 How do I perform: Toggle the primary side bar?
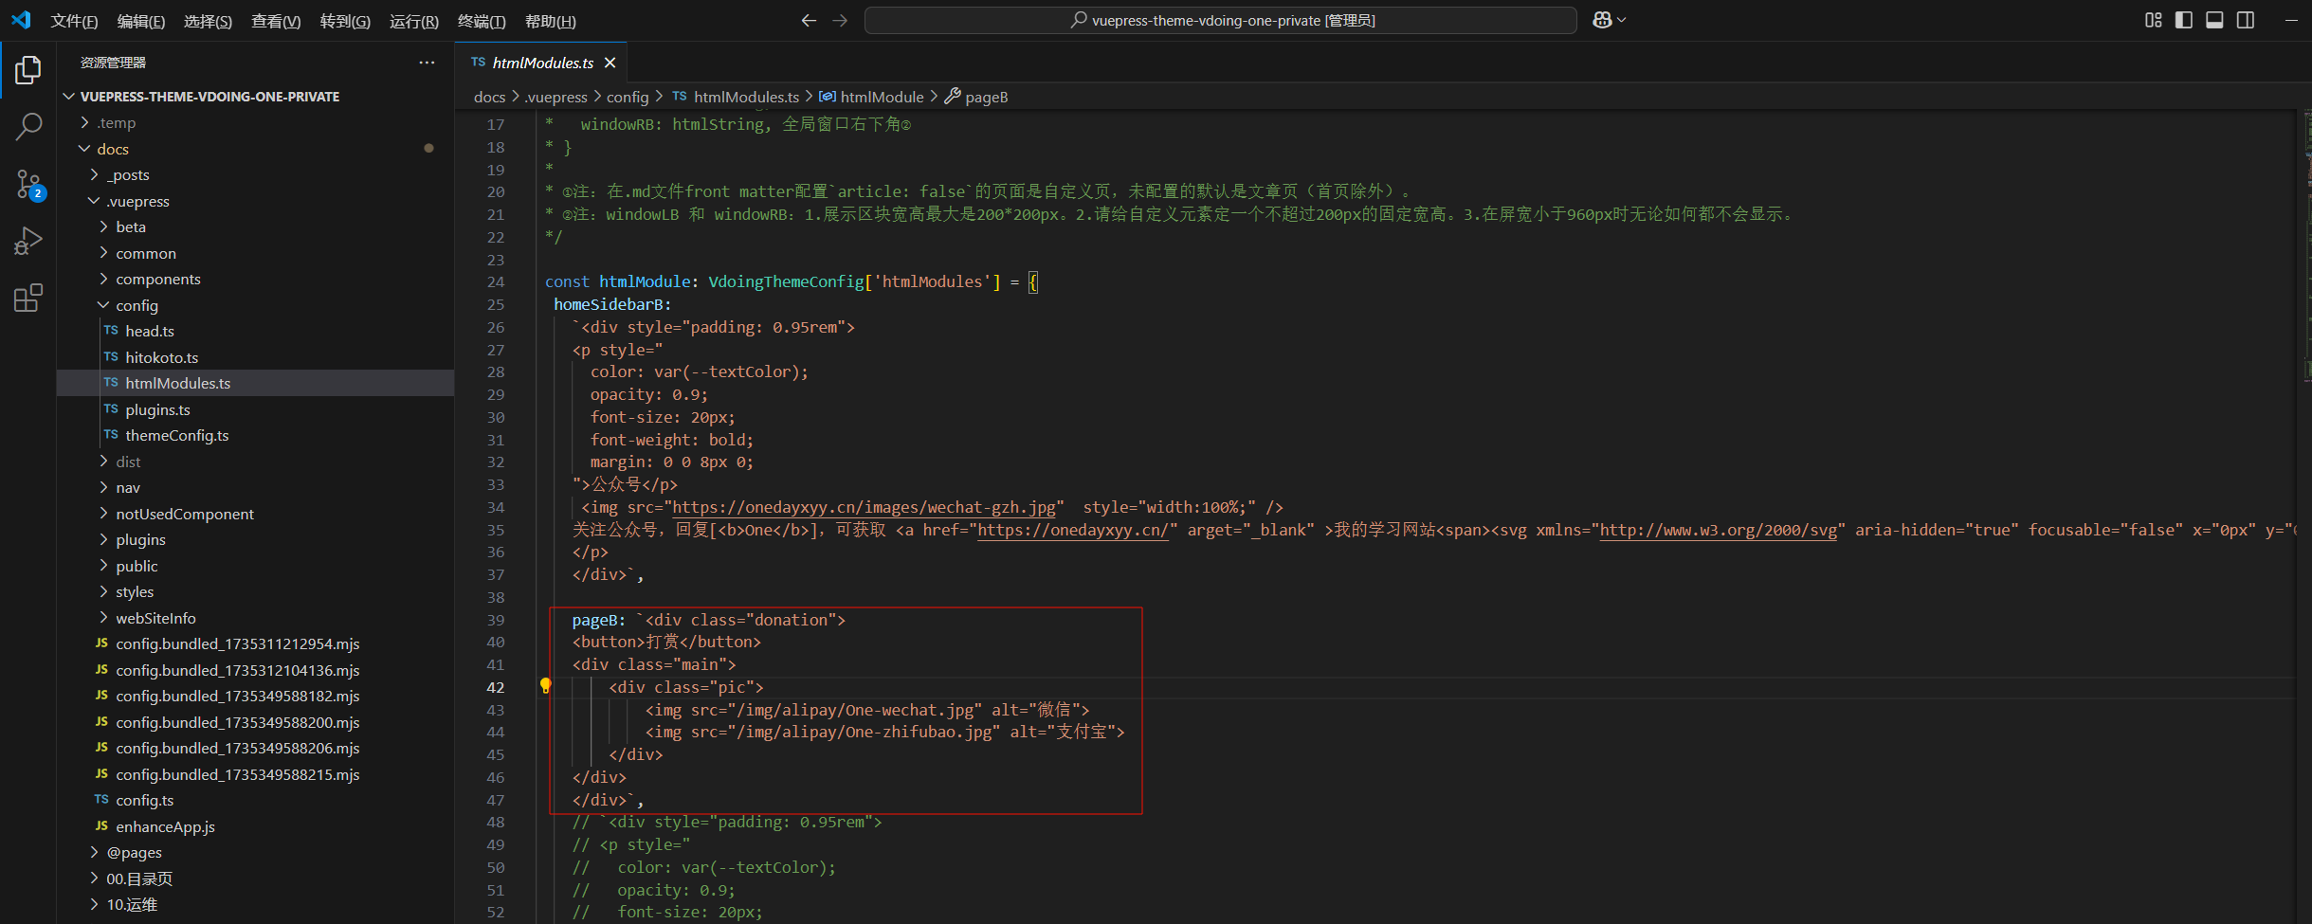click(2184, 20)
